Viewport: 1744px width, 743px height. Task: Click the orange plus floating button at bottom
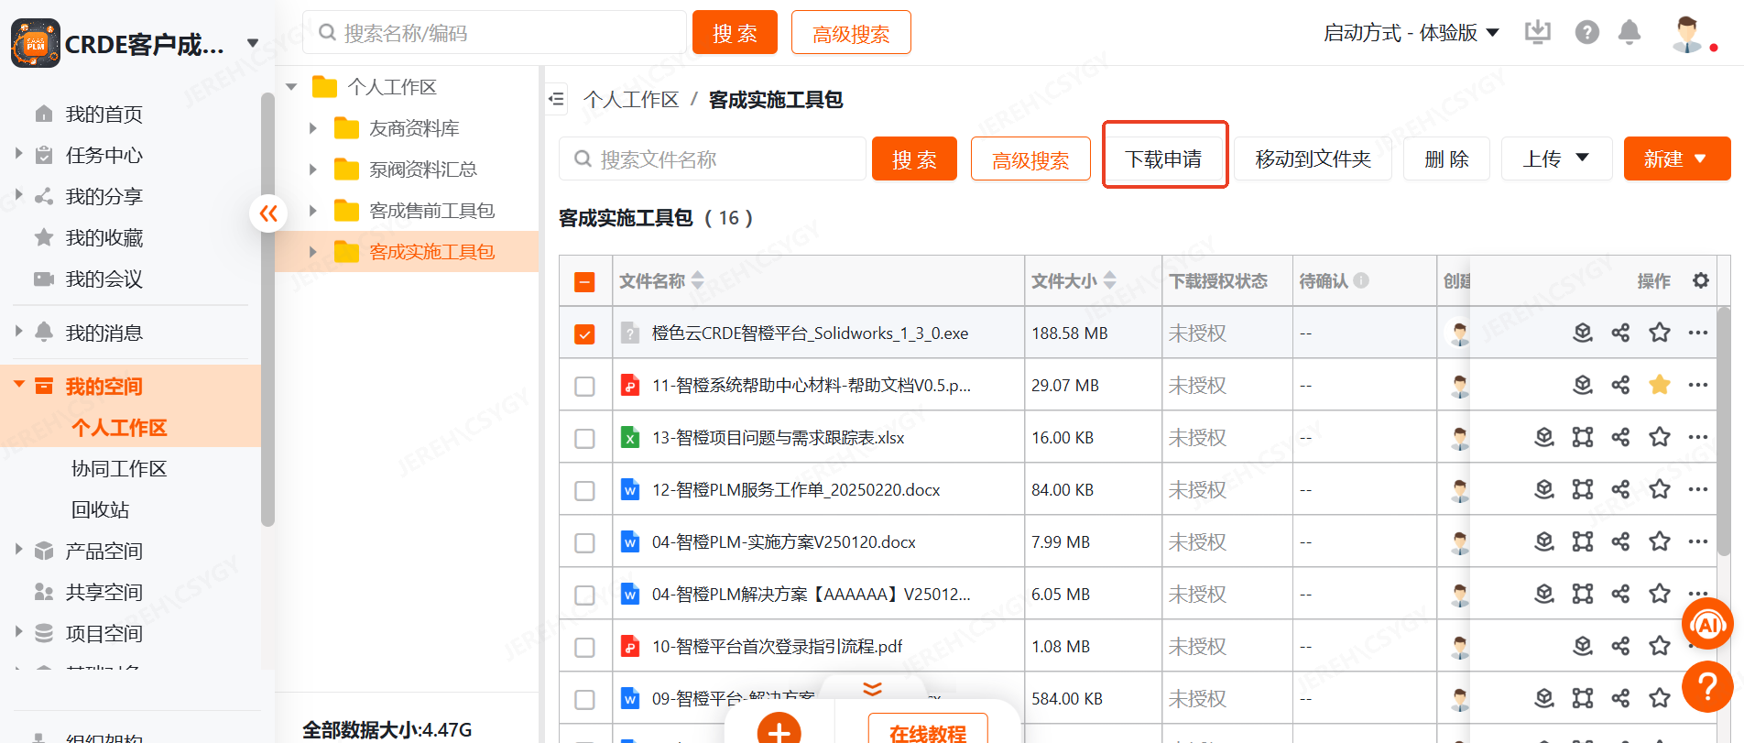[x=779, y=731]
